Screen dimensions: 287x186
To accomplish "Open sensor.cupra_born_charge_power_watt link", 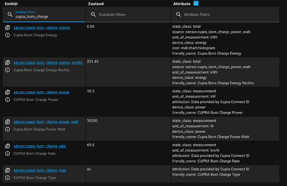I will coord(46,122).
